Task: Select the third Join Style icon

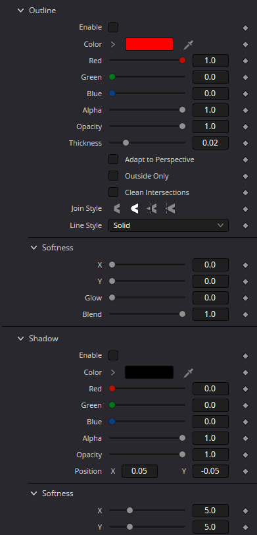Action: pos(152,208)
